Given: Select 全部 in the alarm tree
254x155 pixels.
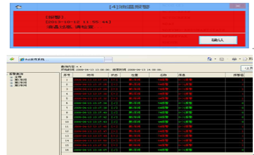Looking at the screenshot, I should 17,77.
